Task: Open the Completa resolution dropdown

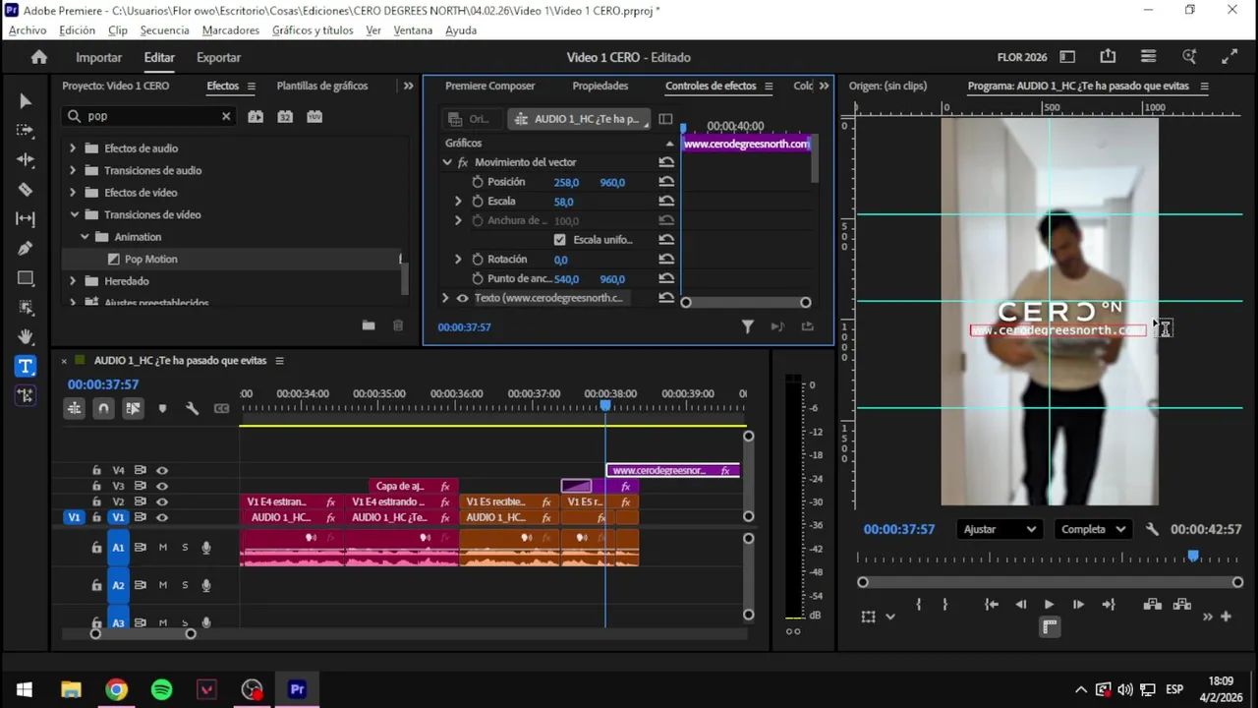Action: (x=1093, y=529)
